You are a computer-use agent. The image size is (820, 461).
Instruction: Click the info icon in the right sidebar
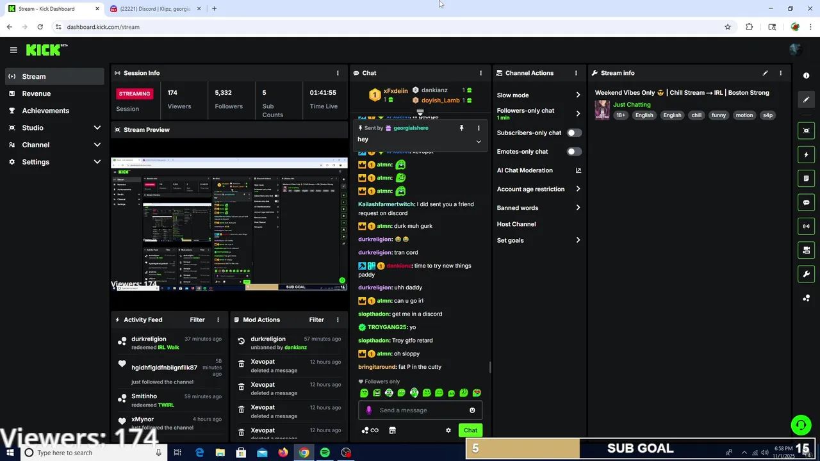coord(806,76)
